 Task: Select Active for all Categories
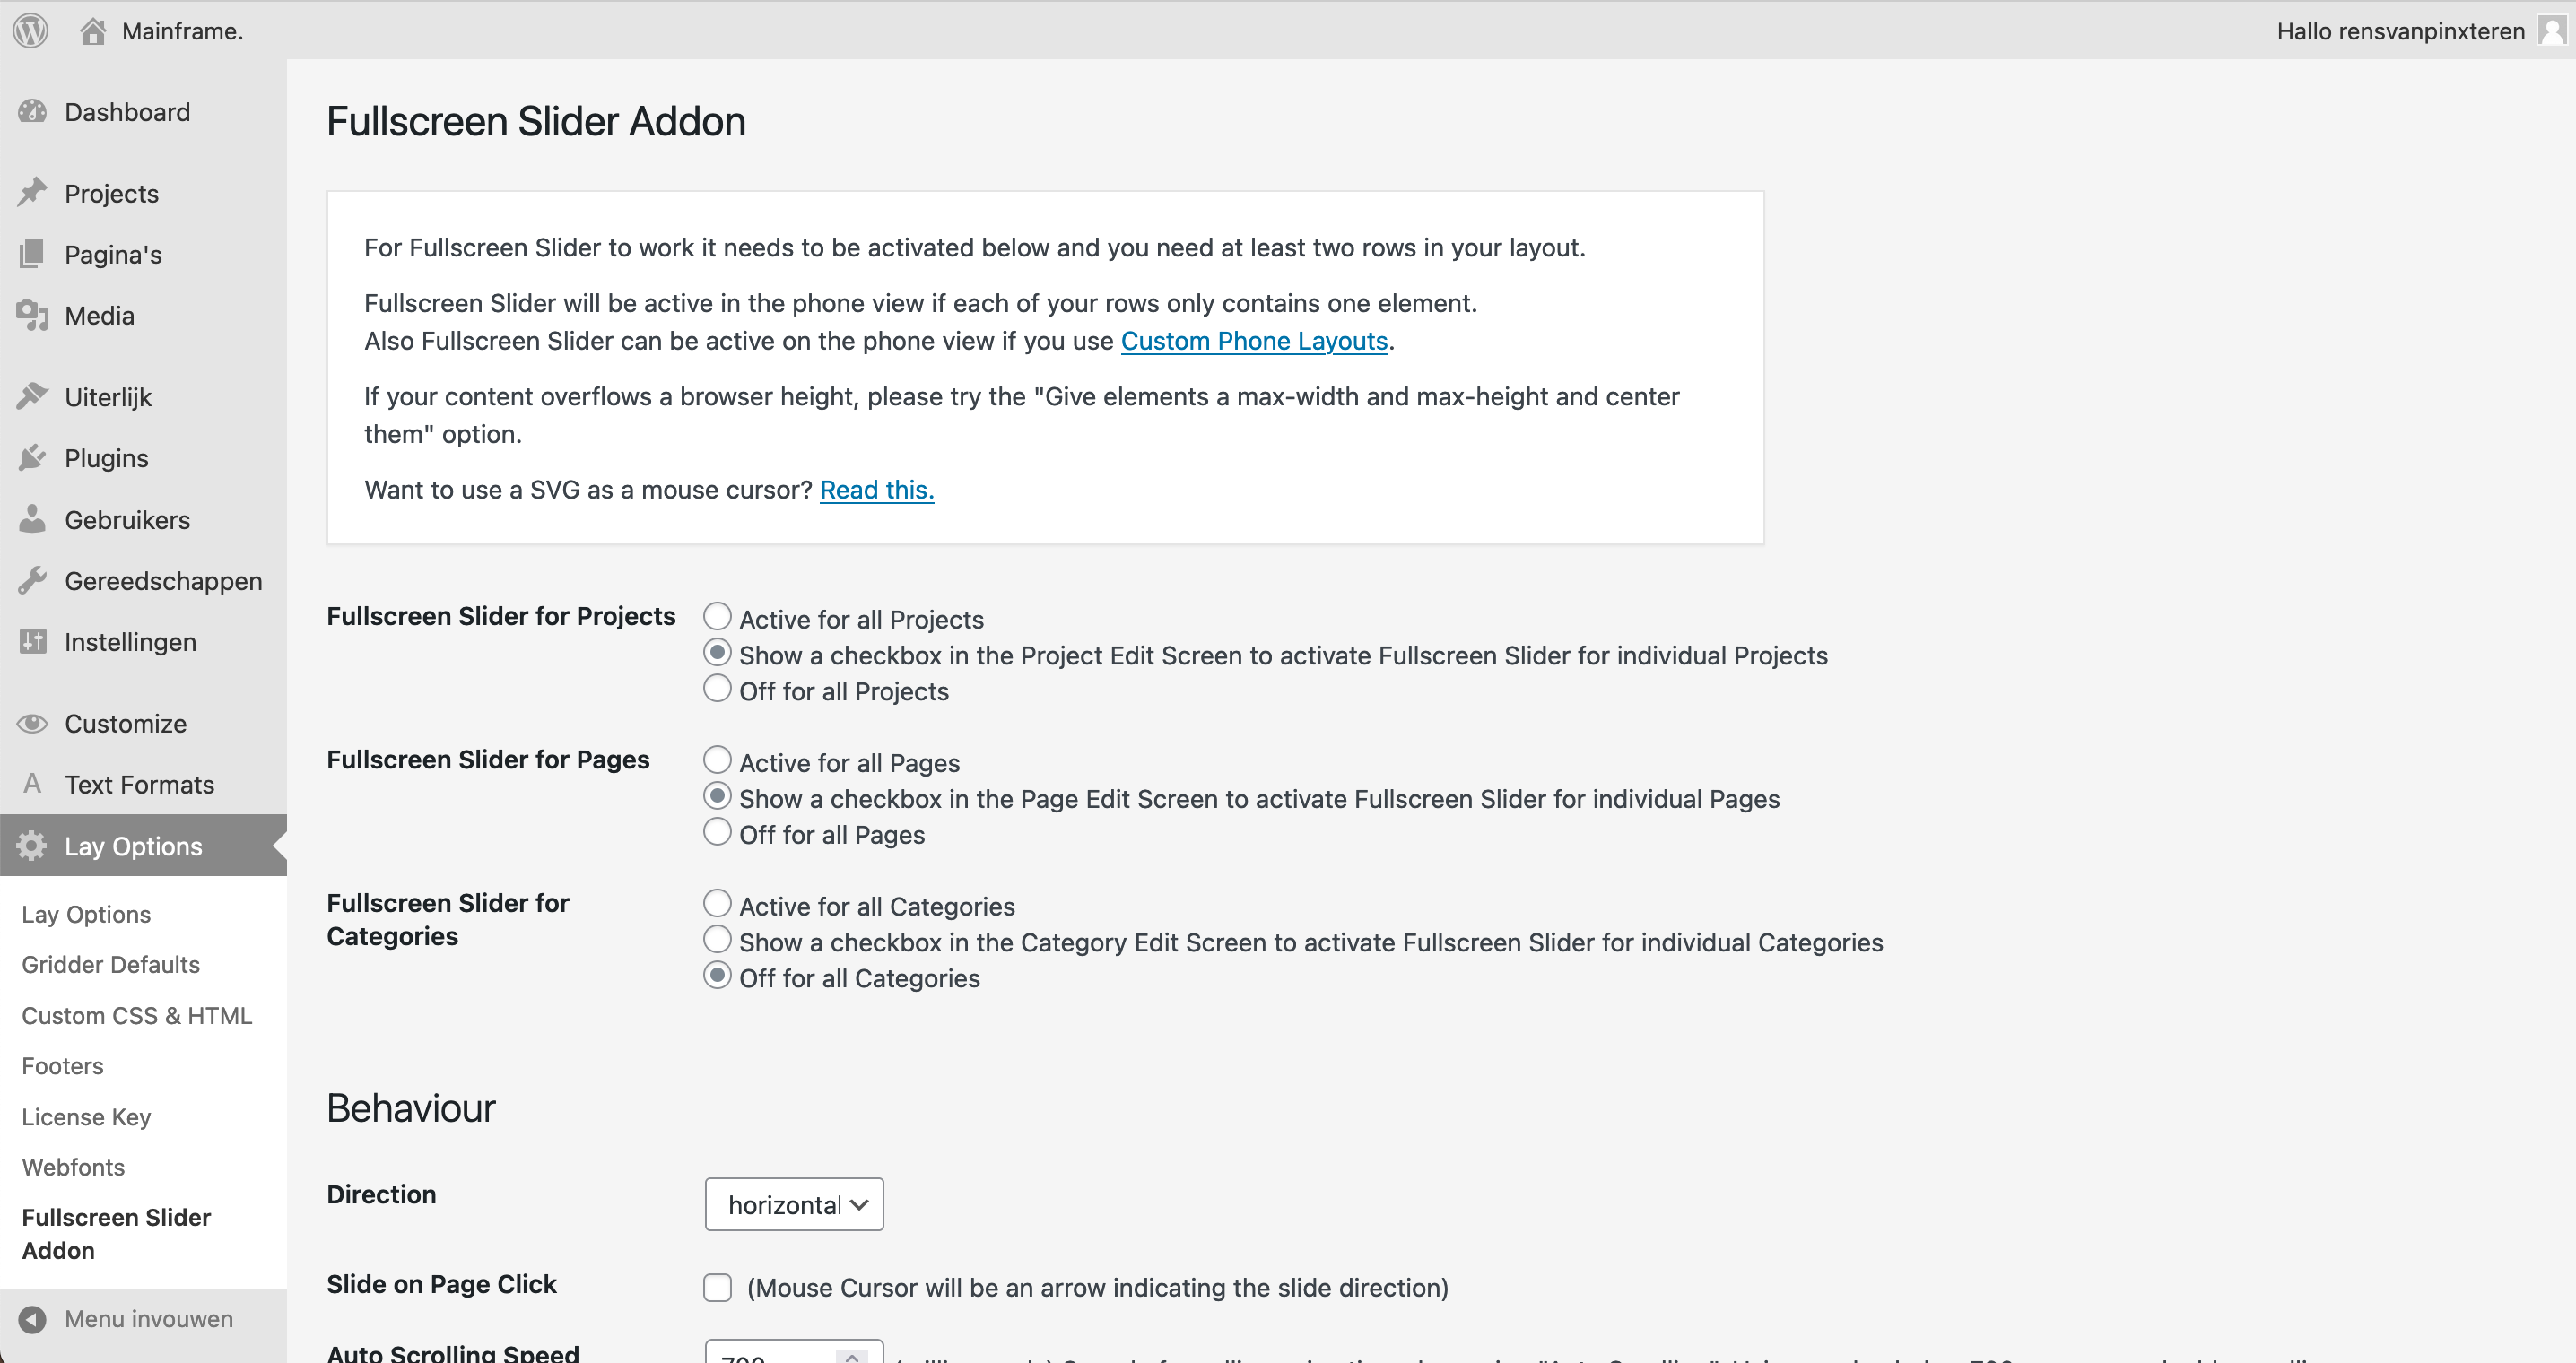(x=717, y=904)
